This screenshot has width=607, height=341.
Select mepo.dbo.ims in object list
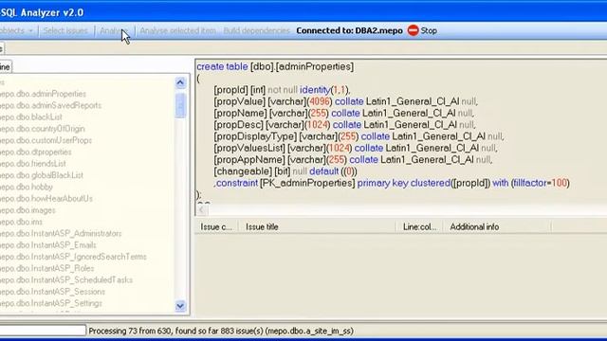tap(21, 222)
